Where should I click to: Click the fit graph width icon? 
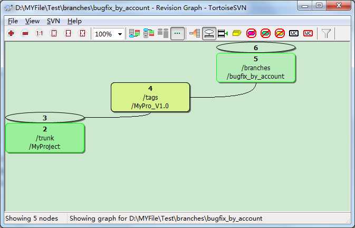[x=68, y=33]
